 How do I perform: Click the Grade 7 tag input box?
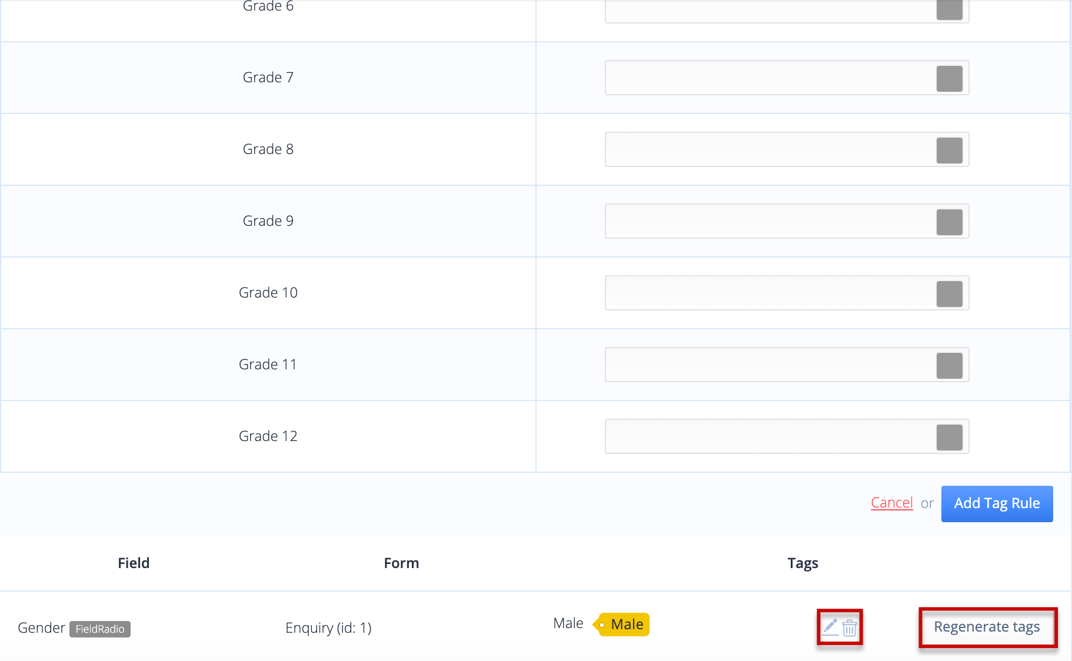pyautogui.click(x=787, y=78)
